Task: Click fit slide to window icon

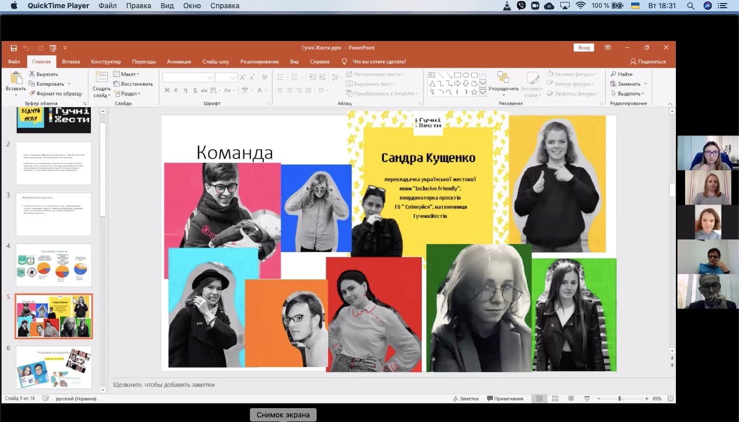Action: [670, 398]
